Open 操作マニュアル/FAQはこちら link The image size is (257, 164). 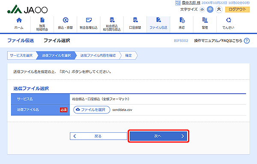[x=218, y=41]
